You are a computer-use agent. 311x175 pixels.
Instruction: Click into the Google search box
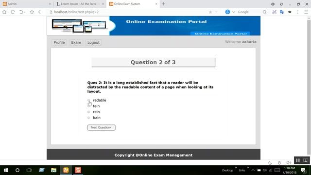249,12
